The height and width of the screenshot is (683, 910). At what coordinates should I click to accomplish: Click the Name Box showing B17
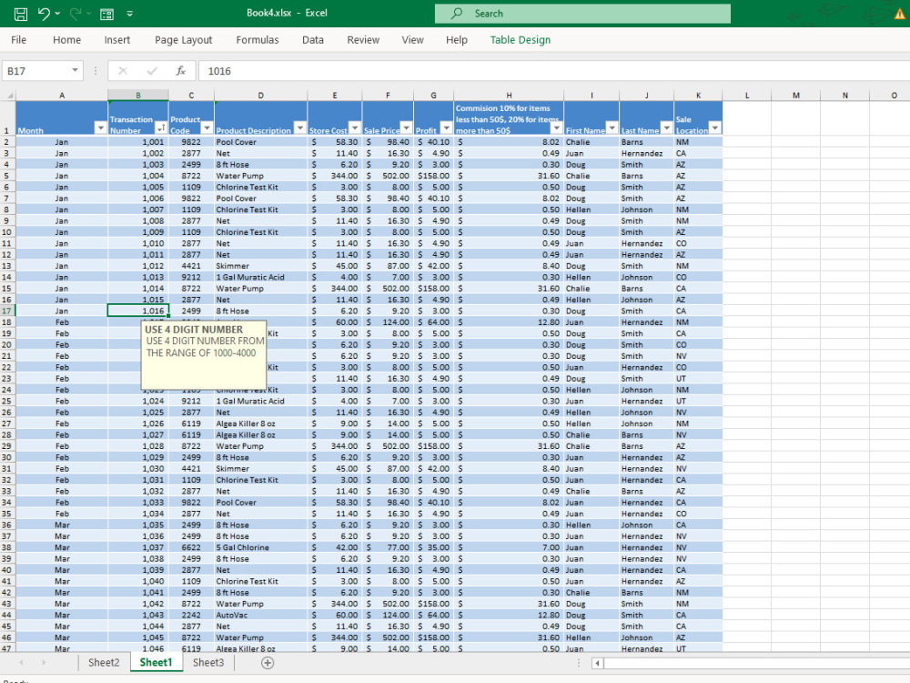click(x=36, y=71)
